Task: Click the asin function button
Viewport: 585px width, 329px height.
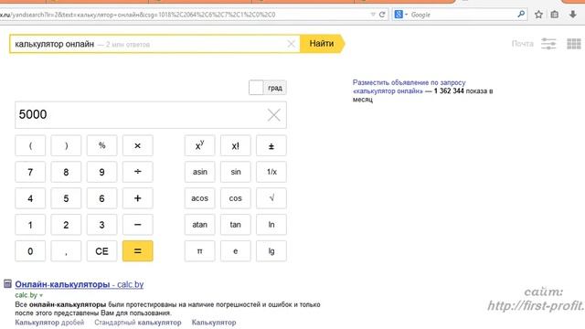Action: pos(199,172)
